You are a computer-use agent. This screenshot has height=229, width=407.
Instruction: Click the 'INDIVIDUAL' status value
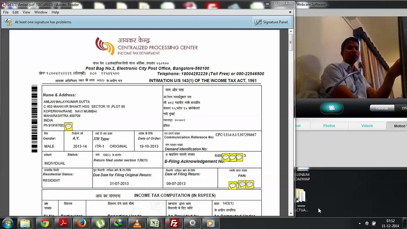(55, 163)
